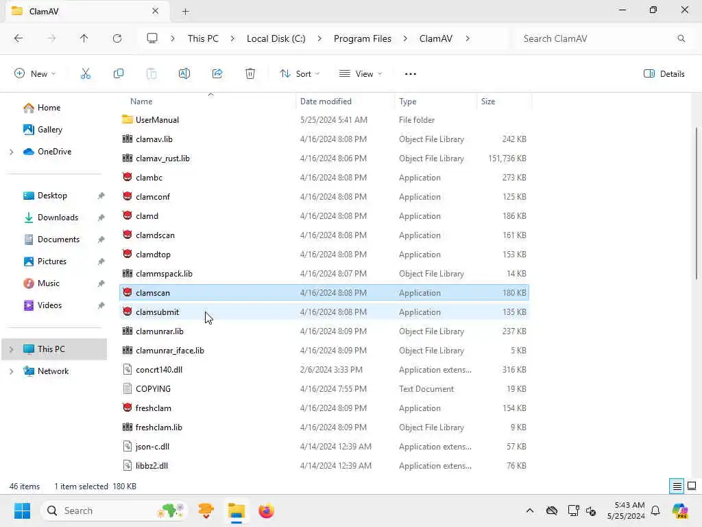702x527 pixels.
Task: Navigate to Local Disk (C:) breadcrumb
Action: coord(276,38)
